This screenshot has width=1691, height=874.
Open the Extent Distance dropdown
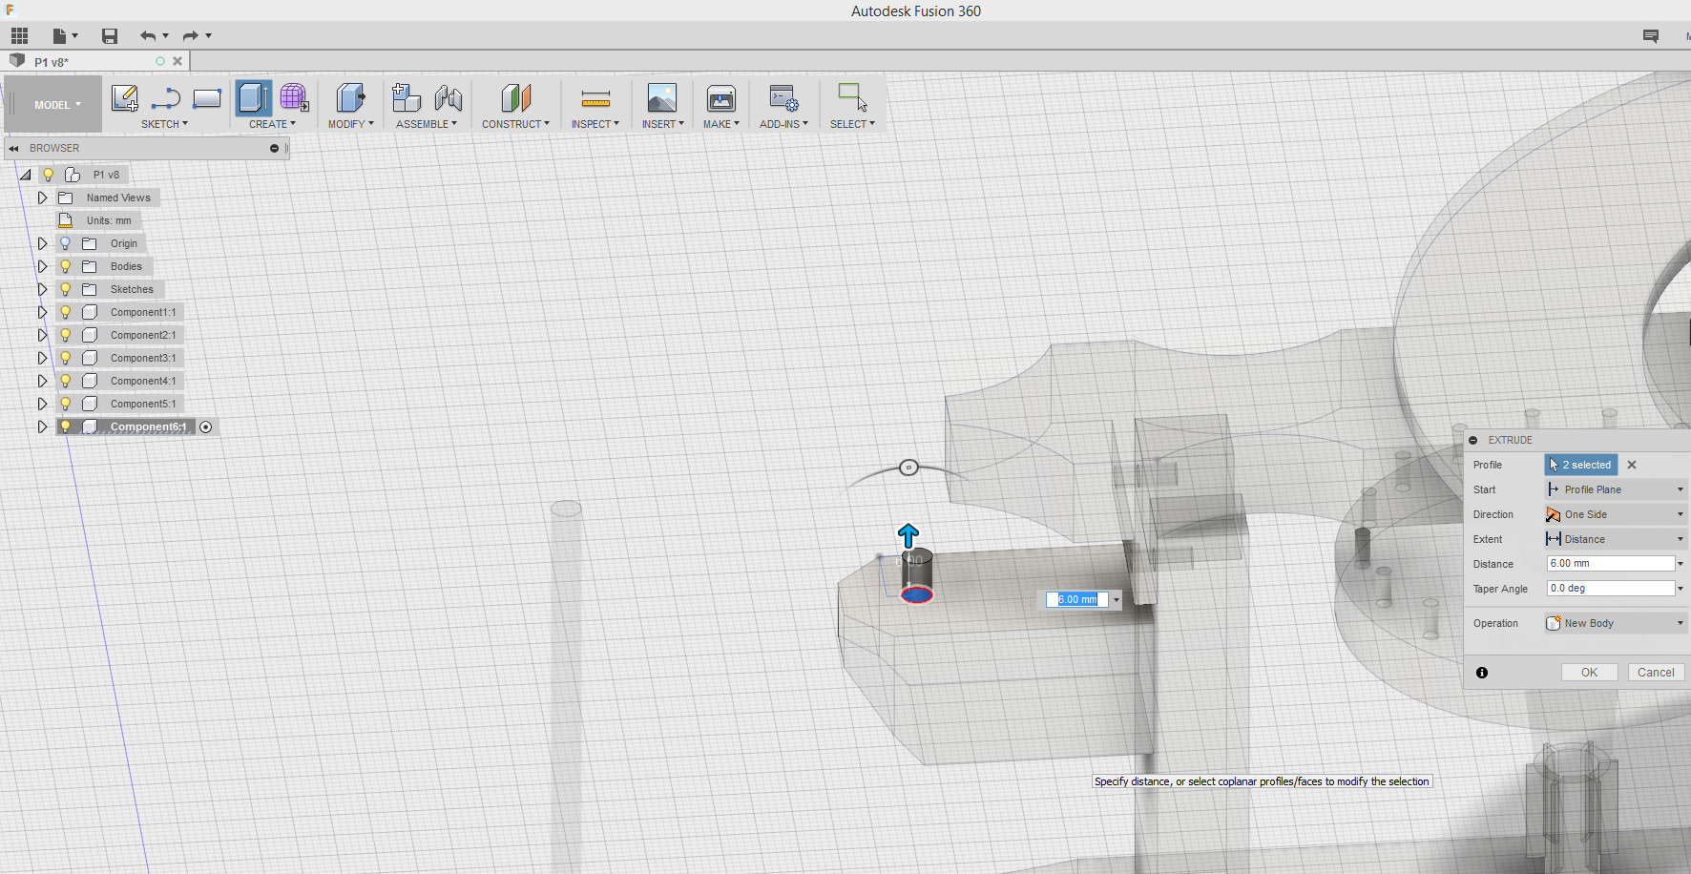click(1616, 539)
